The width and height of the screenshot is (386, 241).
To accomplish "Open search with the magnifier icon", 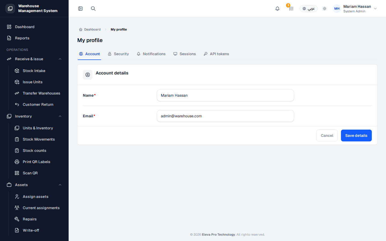I will [93, 9].
